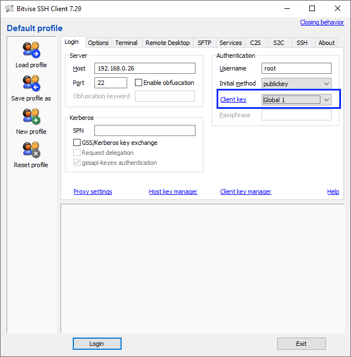Select the Remote Desktop tab
This screenshot has height=357, width=351.
coord(168,43)
